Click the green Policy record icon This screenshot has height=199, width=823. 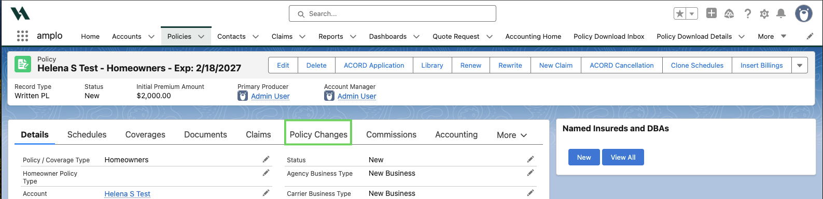click(23, 64)
